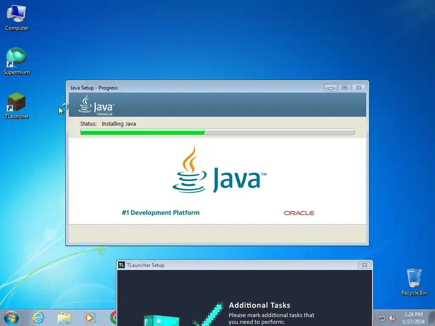Open the Computer desktop icon

point(17,17)
